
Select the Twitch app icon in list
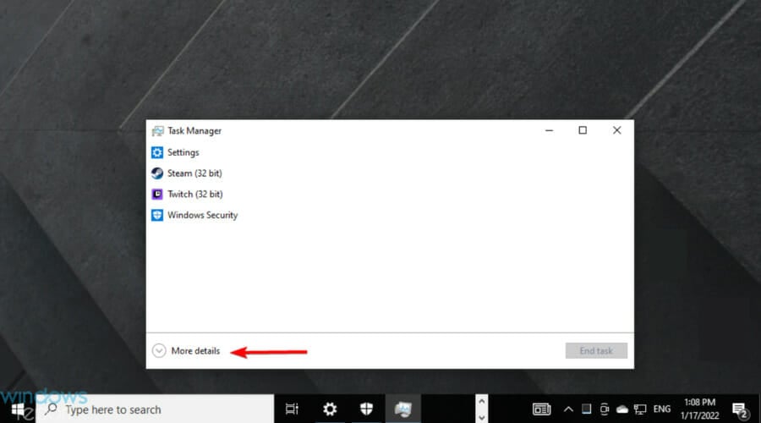pos(157,195)
